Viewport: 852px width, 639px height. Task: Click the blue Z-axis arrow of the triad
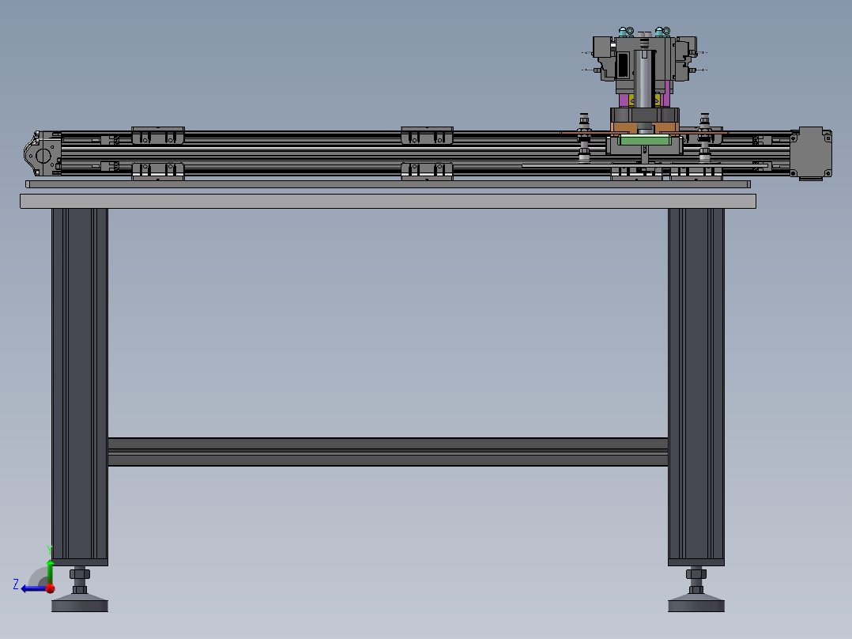coord(28,588)
